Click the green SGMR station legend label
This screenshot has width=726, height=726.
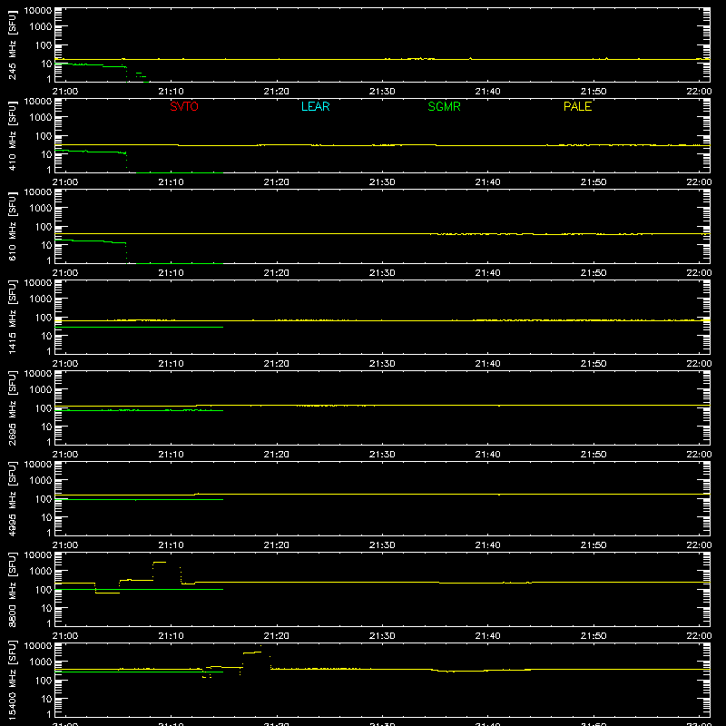[x=444, y=106]
